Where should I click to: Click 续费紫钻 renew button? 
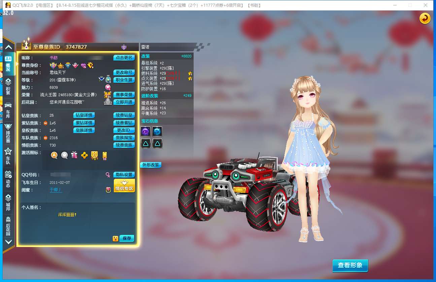(124, 123)
